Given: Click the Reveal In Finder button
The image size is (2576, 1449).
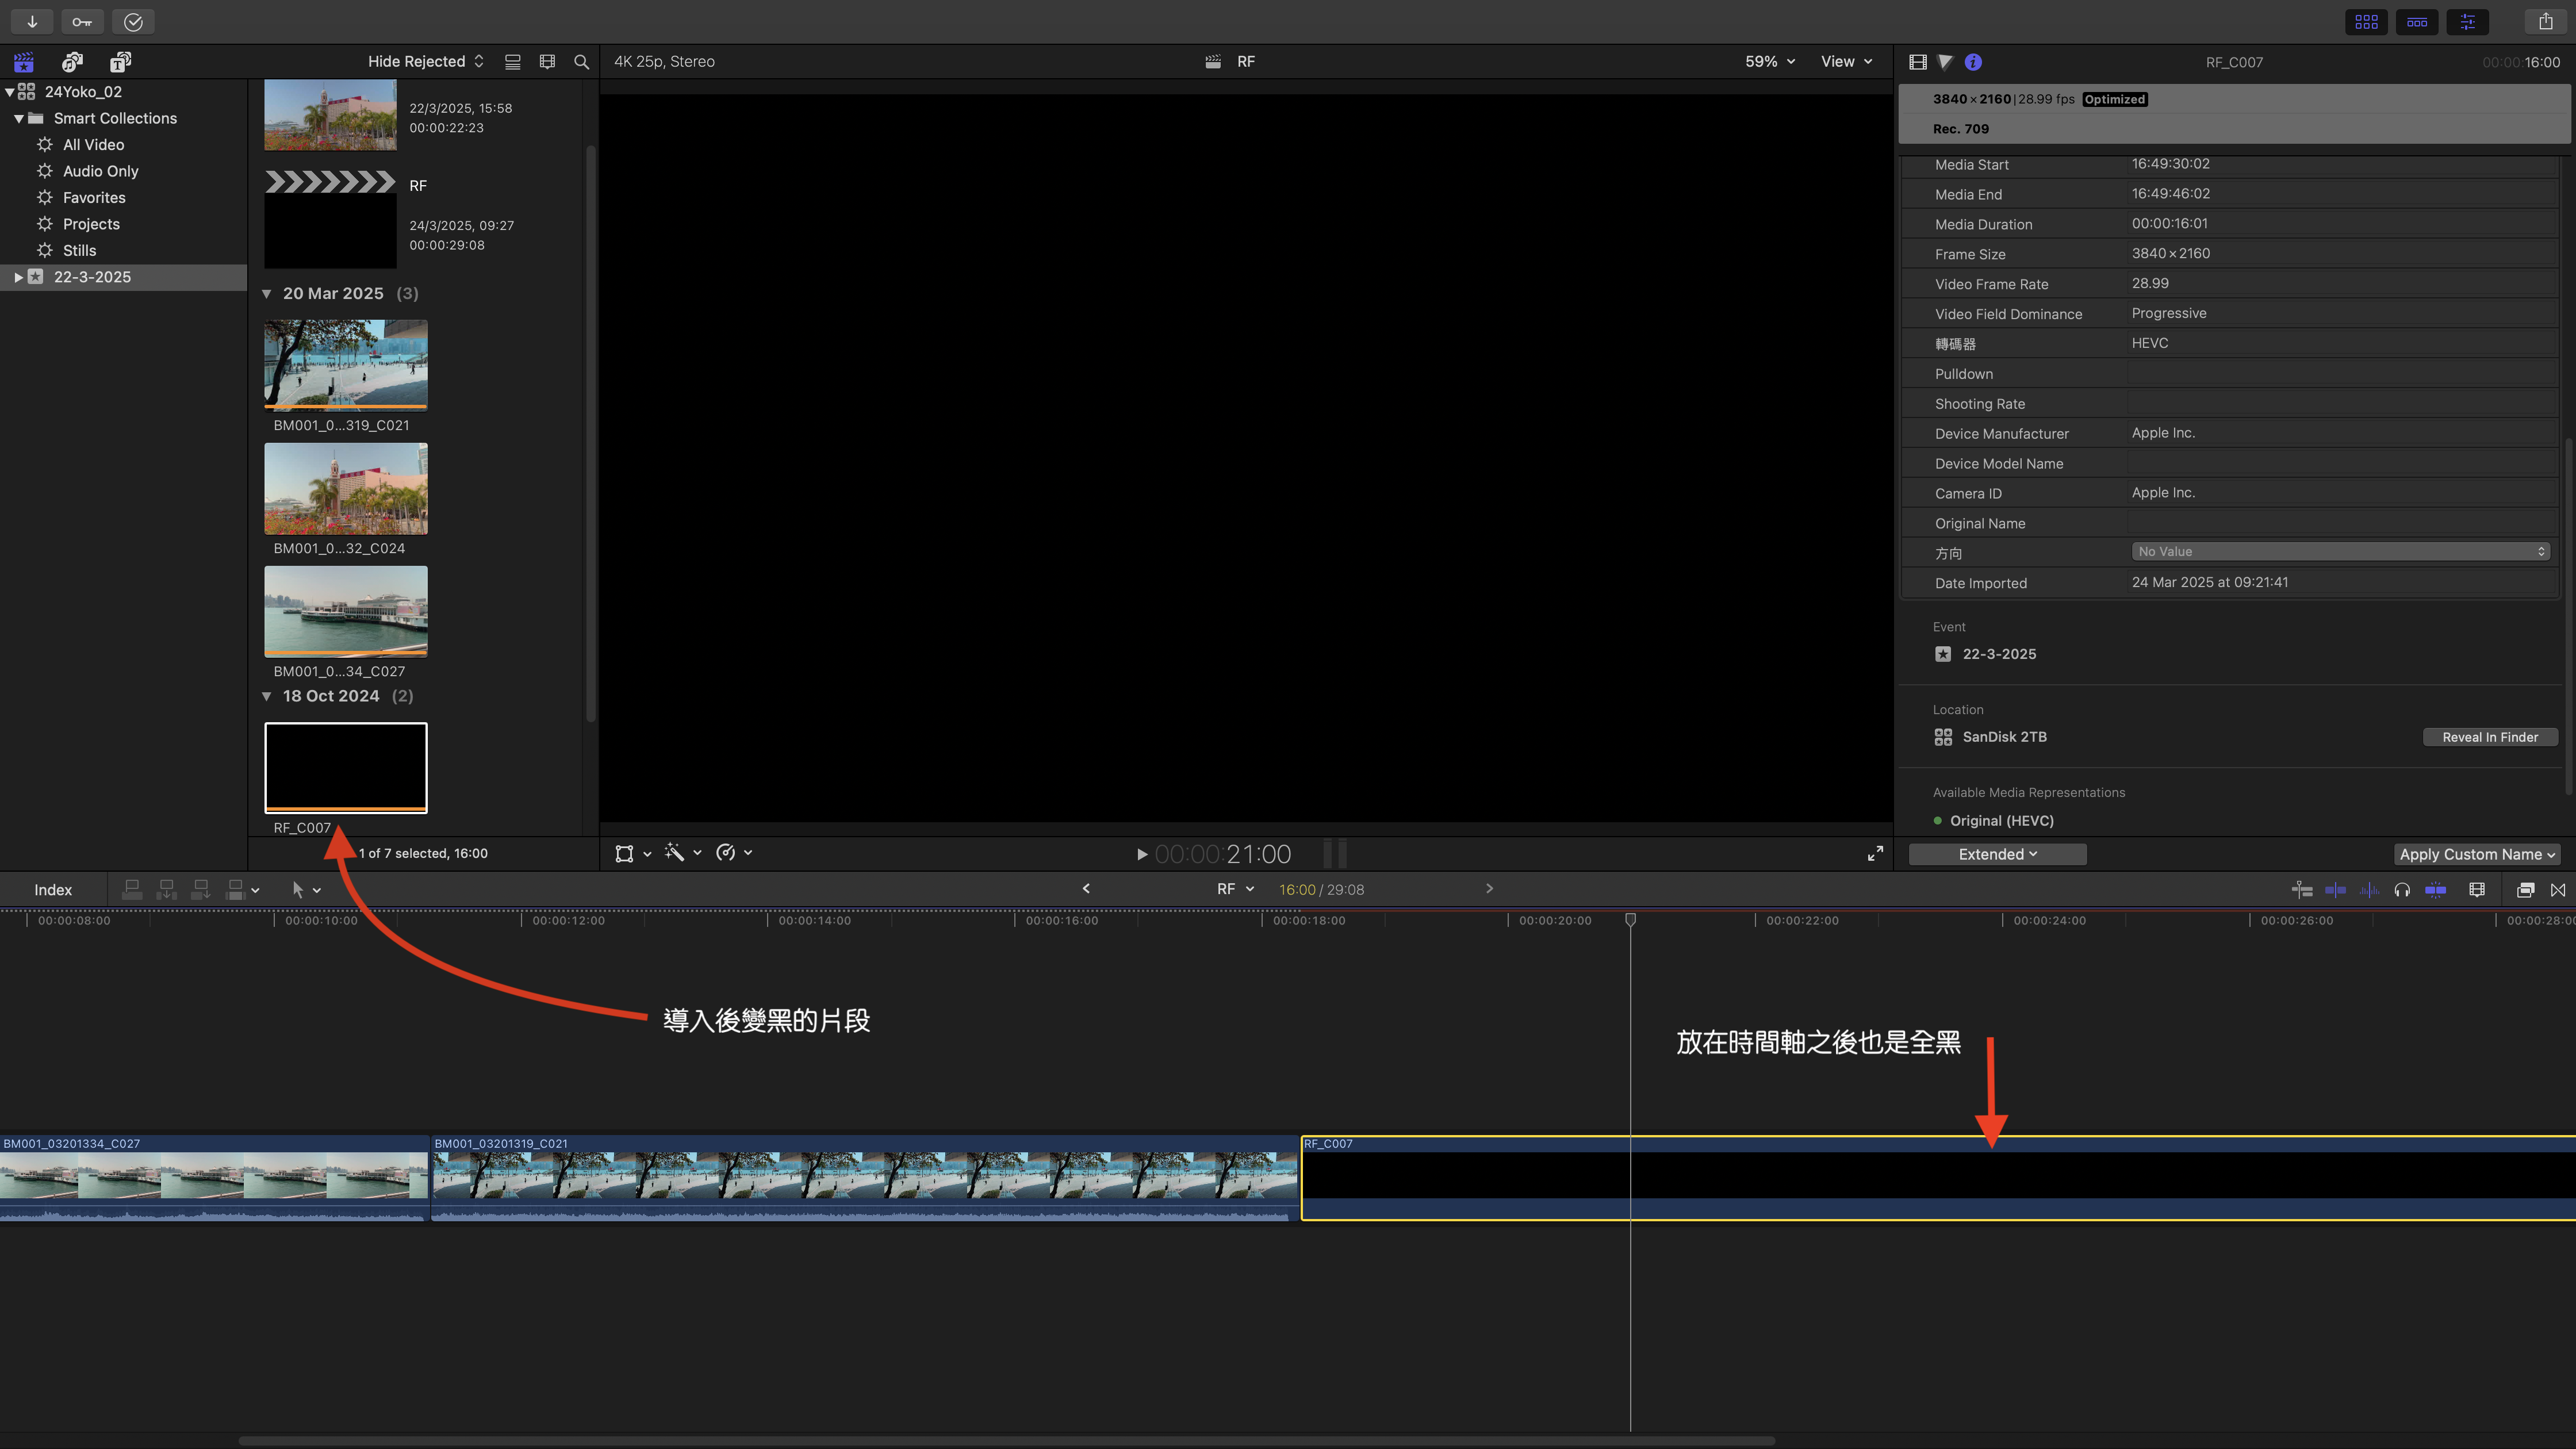Looking at the screenshot, I should 2489,737.
